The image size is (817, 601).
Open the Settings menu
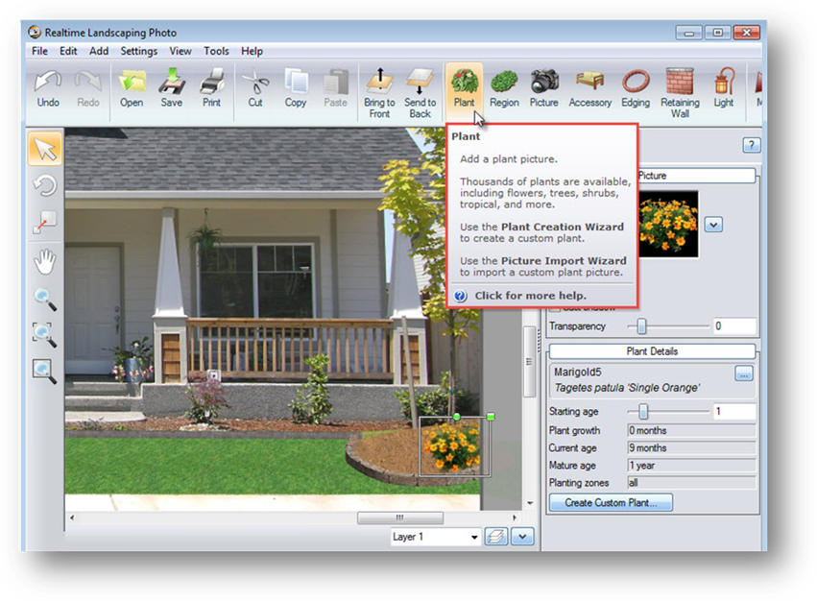138,51
